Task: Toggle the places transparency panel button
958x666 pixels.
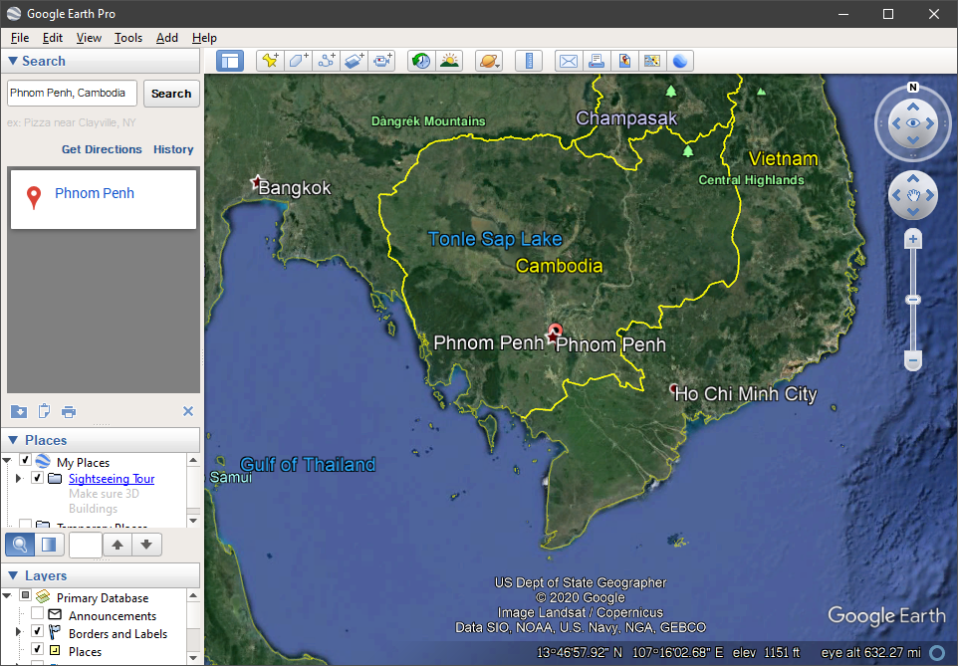Action: pos(49,545)
